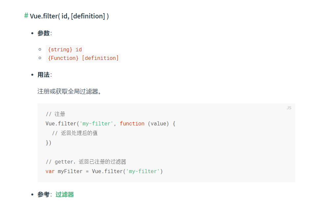Click the 参考 bold label

tap(43, 194)
